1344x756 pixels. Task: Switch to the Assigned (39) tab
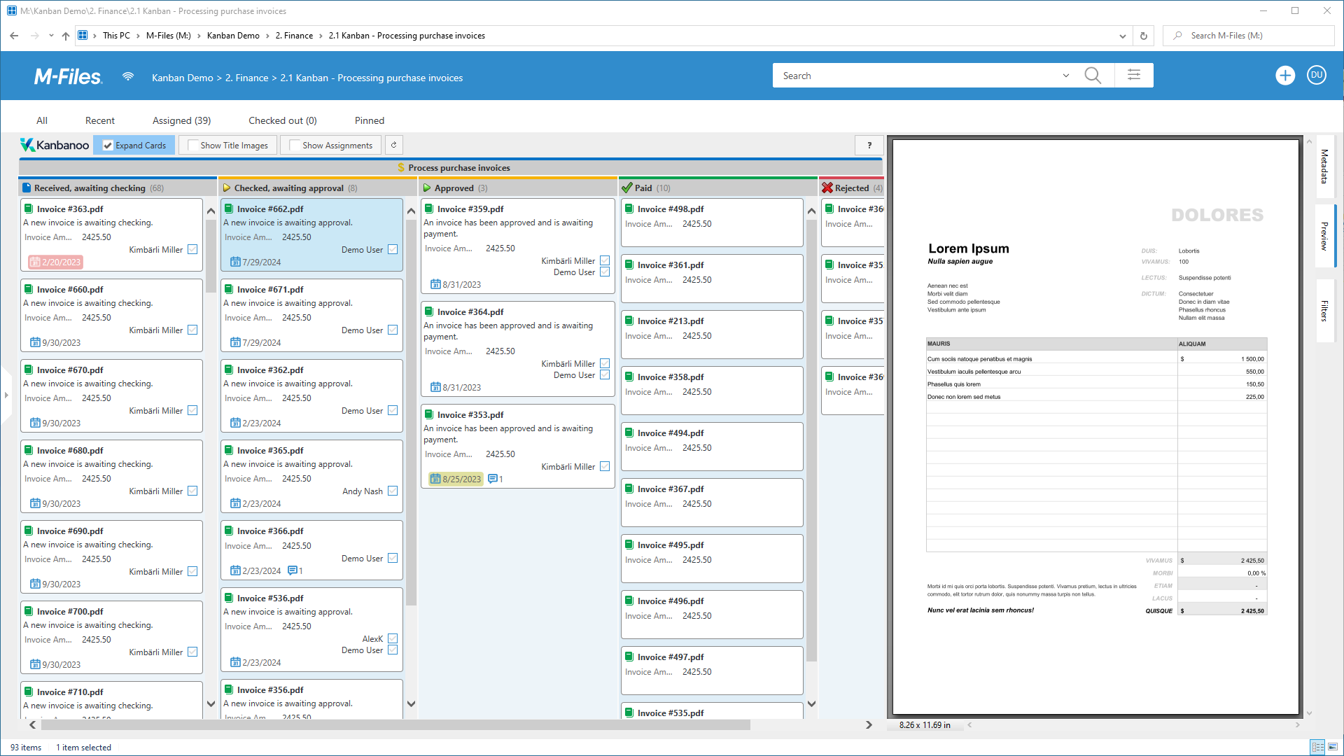point(181,120)
